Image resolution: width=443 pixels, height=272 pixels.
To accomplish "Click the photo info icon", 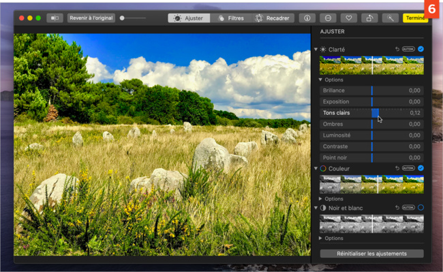I will point(307,18).
